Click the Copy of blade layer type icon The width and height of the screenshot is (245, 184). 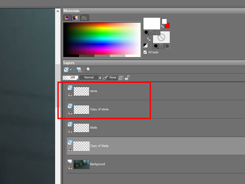70,142
